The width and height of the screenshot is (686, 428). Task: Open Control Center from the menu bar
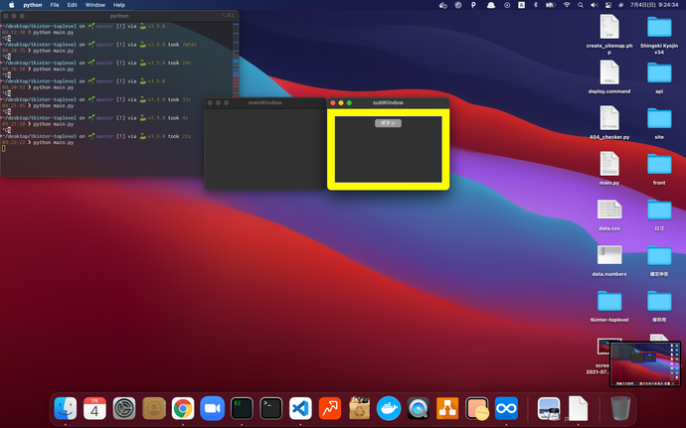pyautogui.click(x=607, y=5)
